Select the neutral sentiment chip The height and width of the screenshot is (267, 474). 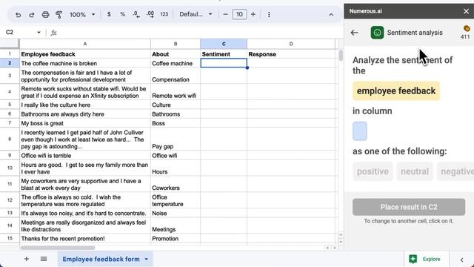pos(415,171)
